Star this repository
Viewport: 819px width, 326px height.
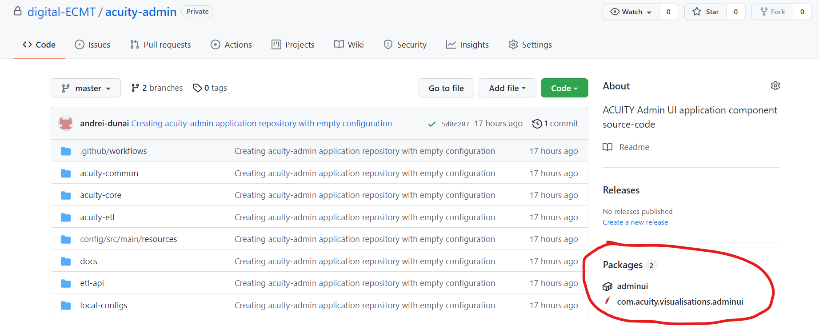click(706, 12)
